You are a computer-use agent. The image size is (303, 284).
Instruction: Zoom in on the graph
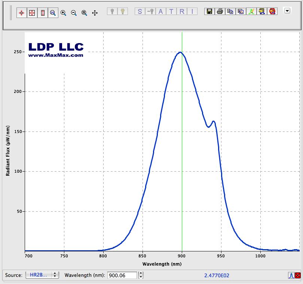click(63, 13)
